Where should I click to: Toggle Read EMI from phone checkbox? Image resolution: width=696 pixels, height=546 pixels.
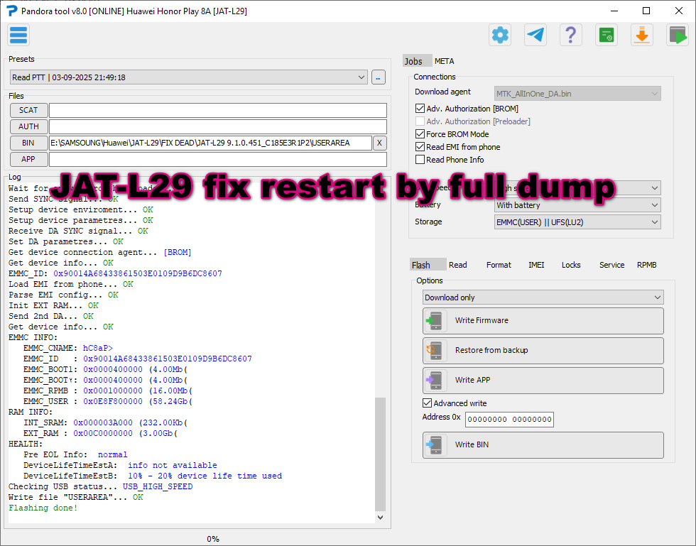click(x=420, y=147)
